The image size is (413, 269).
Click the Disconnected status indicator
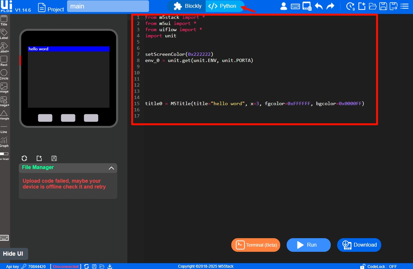[66, 266]
